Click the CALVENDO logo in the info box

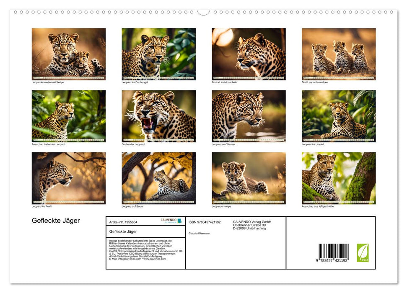169,221
